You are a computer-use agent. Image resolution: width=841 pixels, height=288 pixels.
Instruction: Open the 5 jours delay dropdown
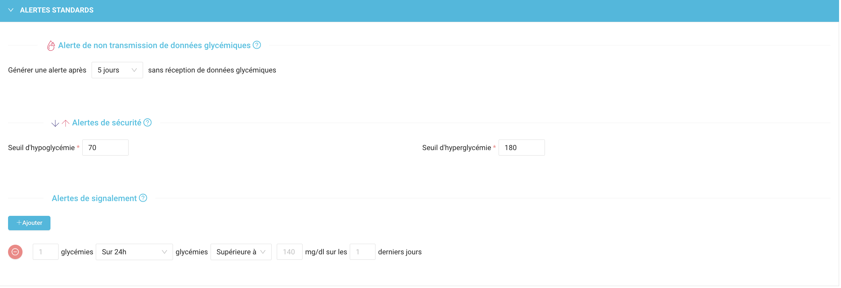[117, 70]
